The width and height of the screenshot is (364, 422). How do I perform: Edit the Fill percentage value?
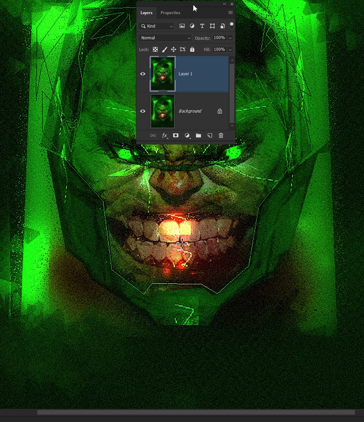tap(220, 49)
